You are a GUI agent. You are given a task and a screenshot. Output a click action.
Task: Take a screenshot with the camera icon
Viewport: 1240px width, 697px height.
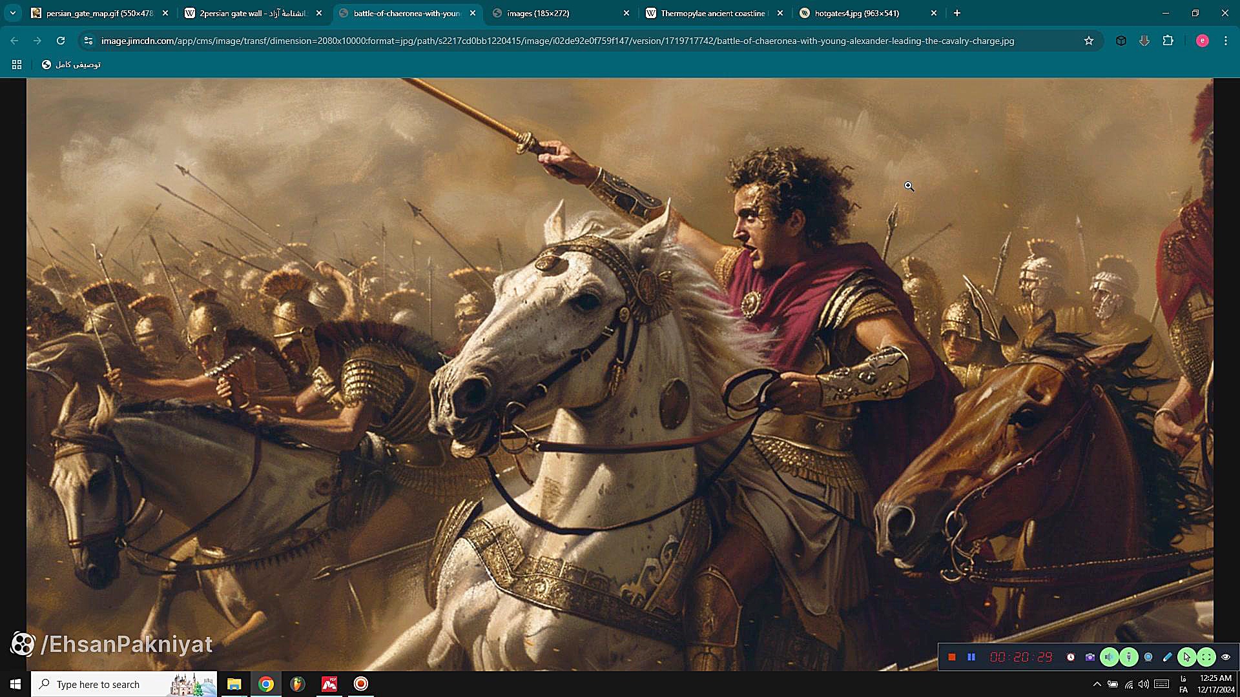pyautogui.click(x=1090, y=657)
